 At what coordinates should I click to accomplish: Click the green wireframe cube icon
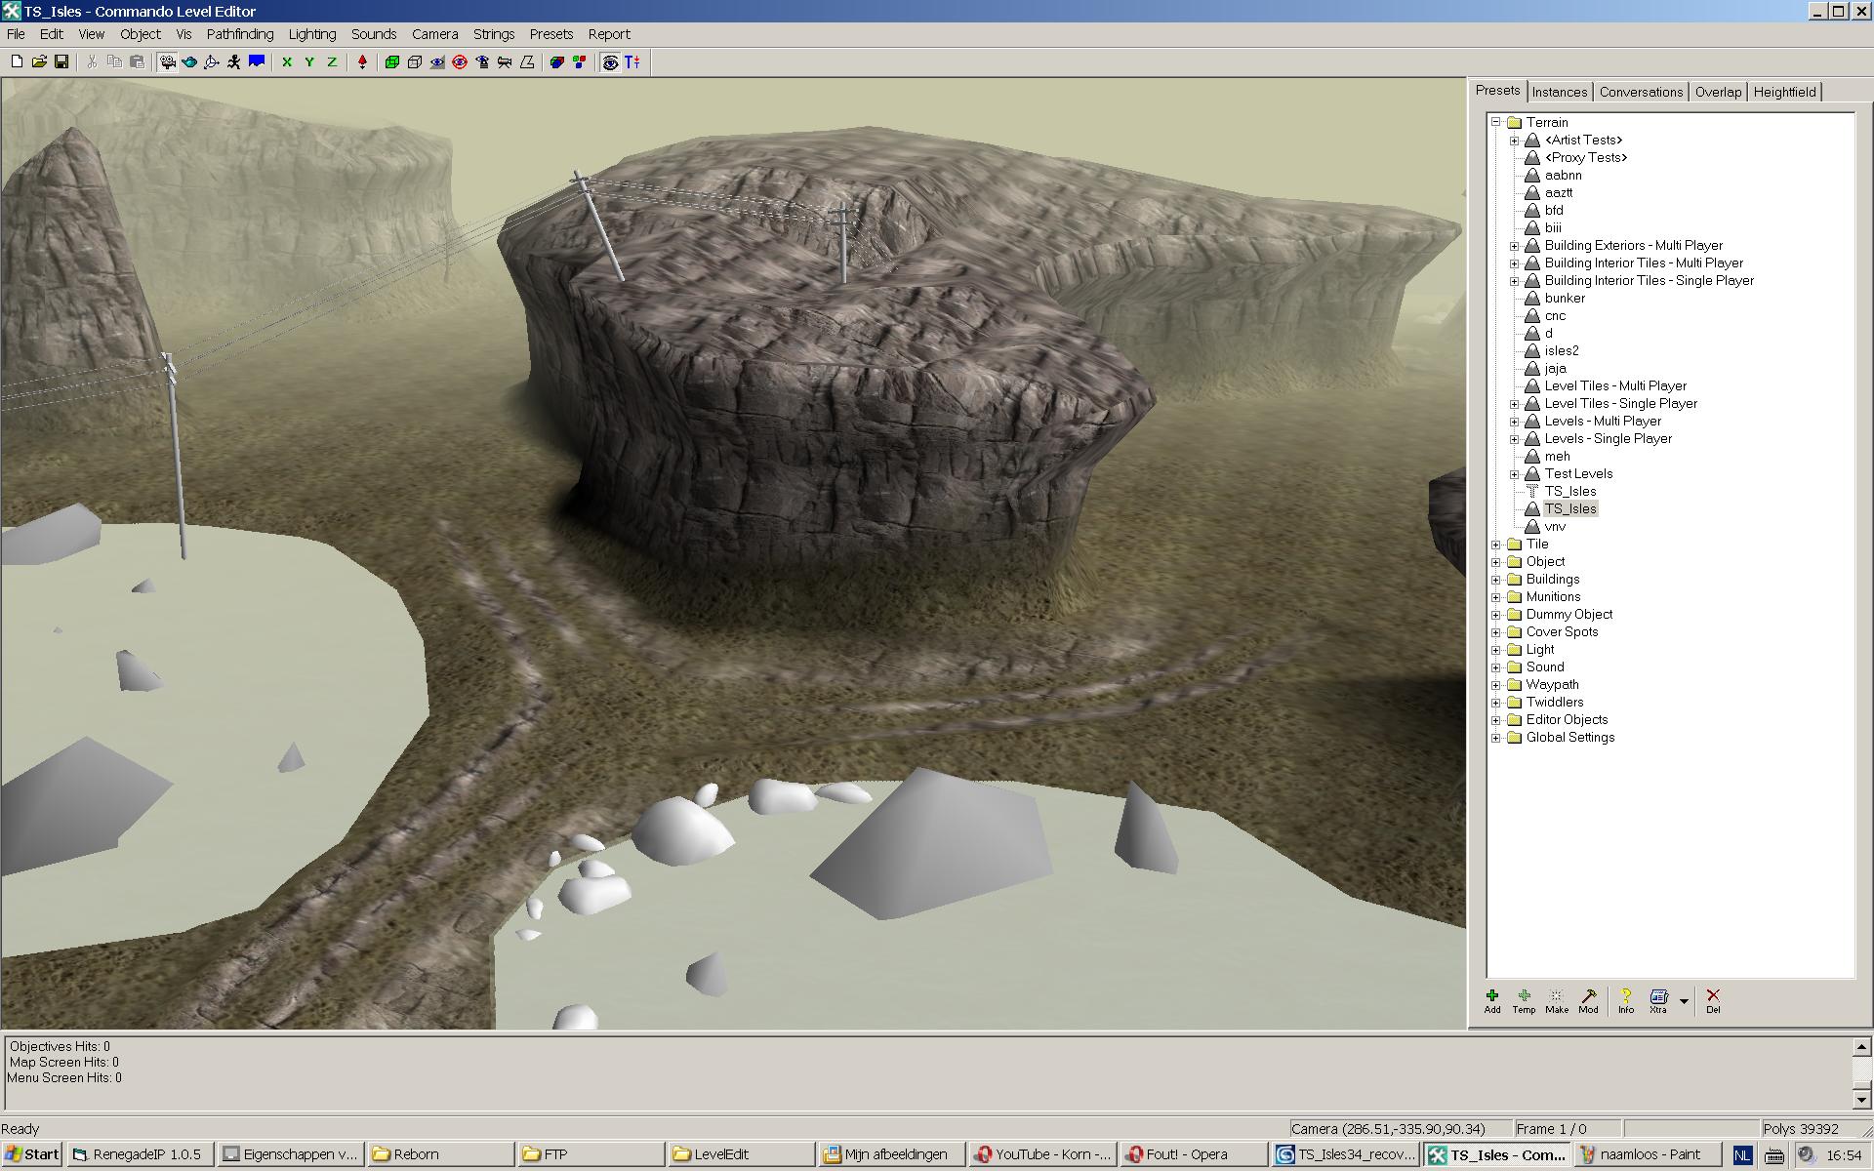[x=392, y=62]
